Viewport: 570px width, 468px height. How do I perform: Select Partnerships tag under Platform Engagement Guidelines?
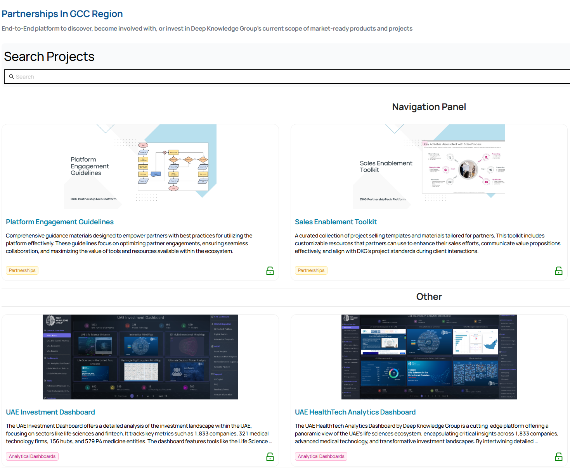click(x=22, y=270)
